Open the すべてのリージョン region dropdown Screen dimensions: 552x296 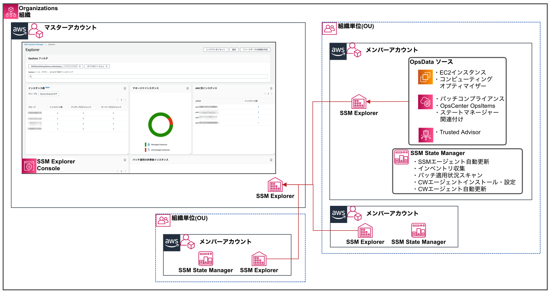97,66
